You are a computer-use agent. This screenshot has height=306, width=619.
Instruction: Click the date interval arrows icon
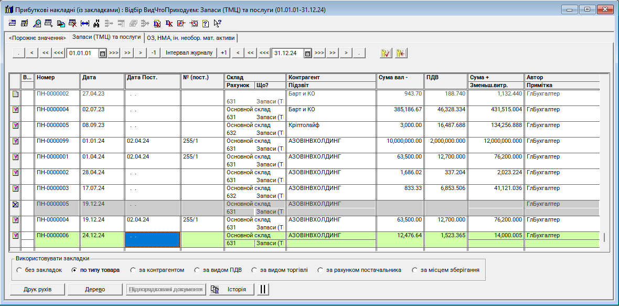point(84,23)
